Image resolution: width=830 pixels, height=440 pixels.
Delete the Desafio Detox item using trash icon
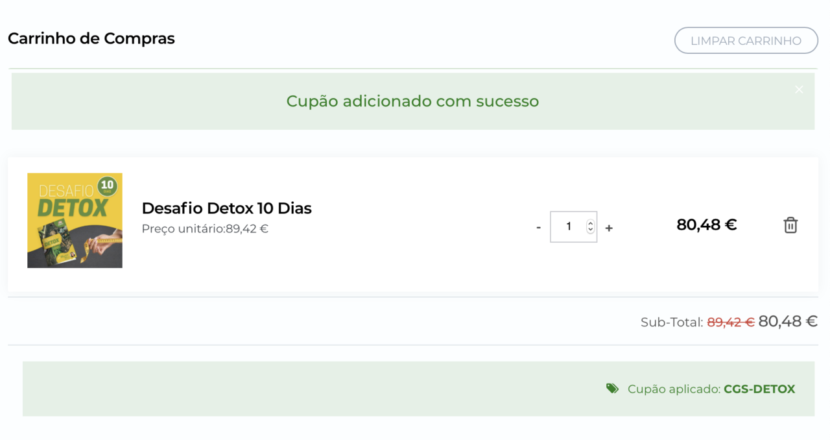[790, 225]
